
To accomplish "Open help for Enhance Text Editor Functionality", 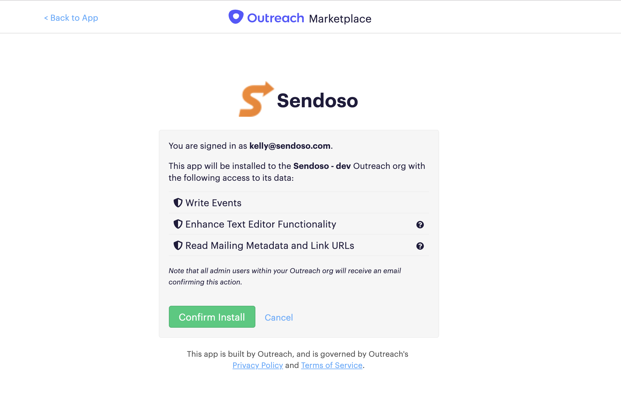I will point(420,225).
